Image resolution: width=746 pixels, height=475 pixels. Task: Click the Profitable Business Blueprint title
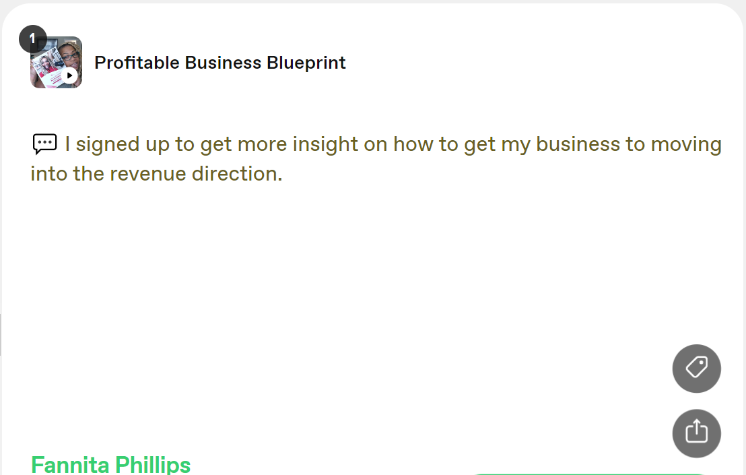point(219,63)
